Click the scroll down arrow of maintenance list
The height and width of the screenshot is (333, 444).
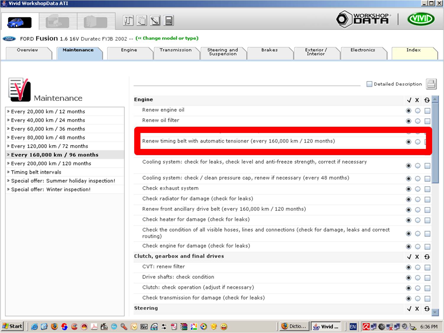(435, 312)
